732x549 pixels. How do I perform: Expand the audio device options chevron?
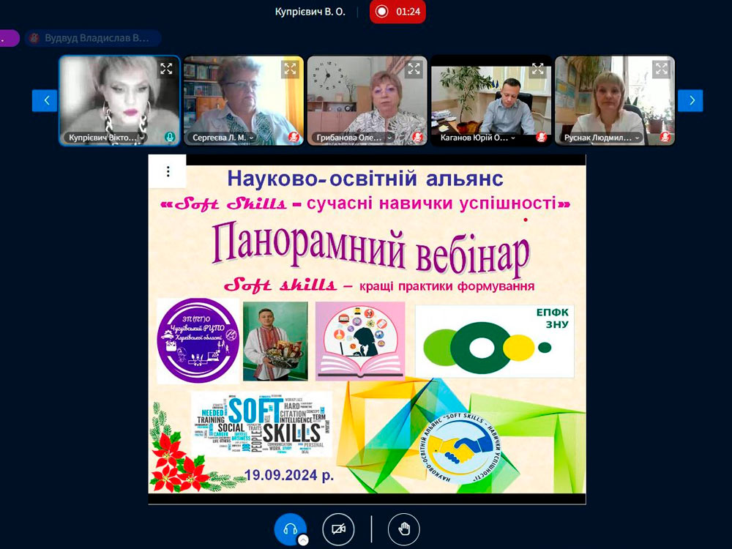pos(303,540)
